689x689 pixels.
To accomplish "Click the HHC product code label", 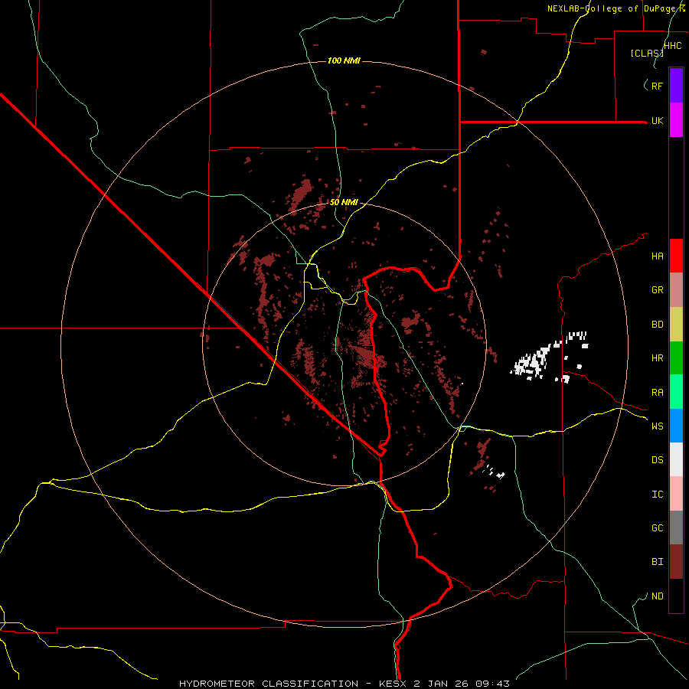I will click(x=673, y=46).
